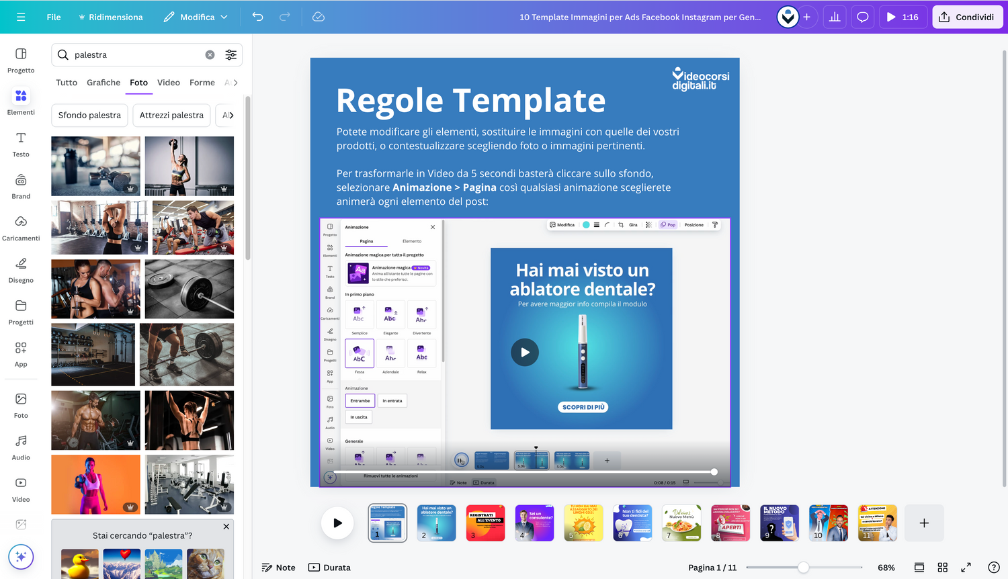This screenshot has height=579, width=1008.
Task: Open the Elementi sidebar panel
Action: tap(21, 101)
